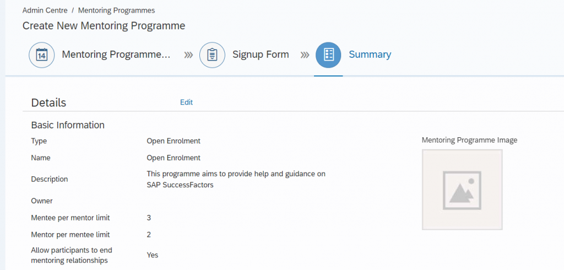Select the placeholder picture under Mentoring Programme Image
Screen dimensions: 564x270
[x=462, y=190]
